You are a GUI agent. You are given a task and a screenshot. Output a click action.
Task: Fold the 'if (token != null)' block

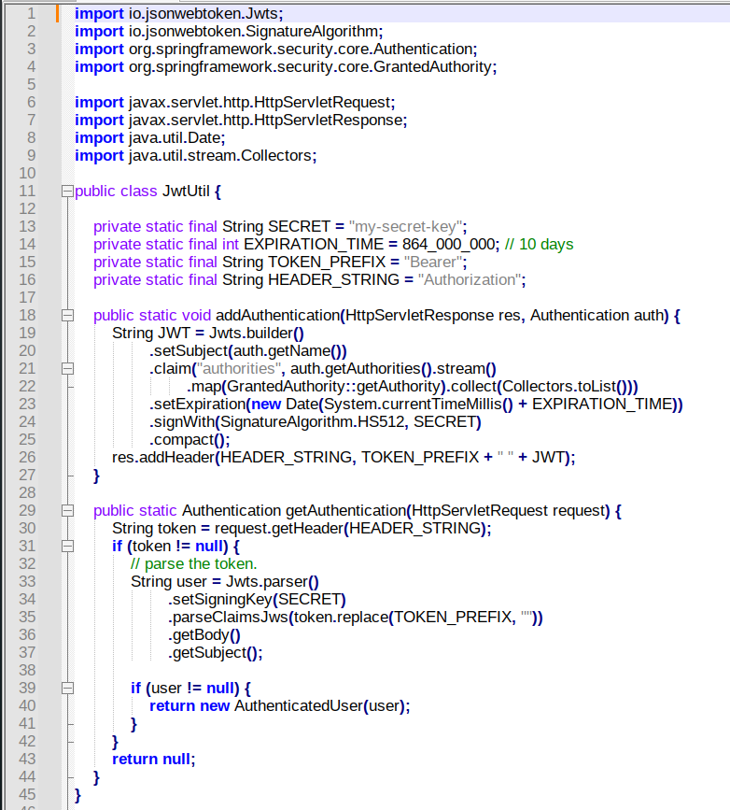click(66, 547)
